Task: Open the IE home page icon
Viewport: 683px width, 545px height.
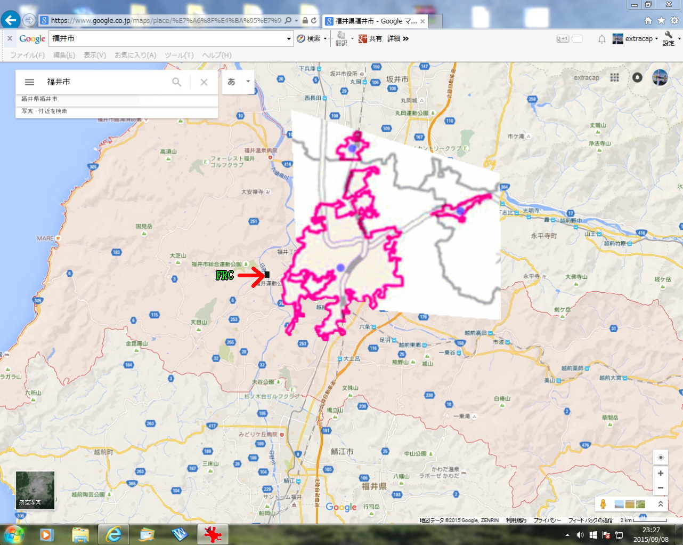Action: tap(648, 21)
